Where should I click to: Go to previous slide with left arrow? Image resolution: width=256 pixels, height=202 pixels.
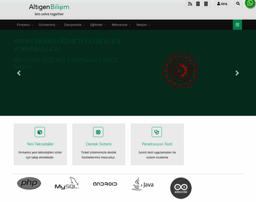click(x=19, y=73)
